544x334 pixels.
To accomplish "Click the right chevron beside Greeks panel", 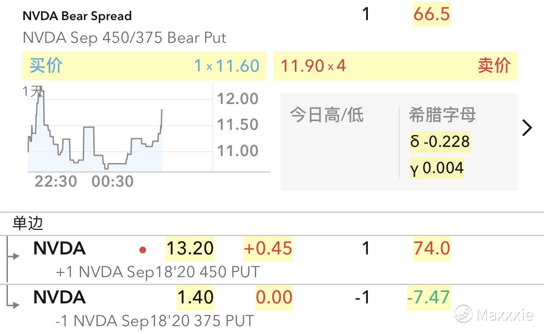I will coord(527,128).
